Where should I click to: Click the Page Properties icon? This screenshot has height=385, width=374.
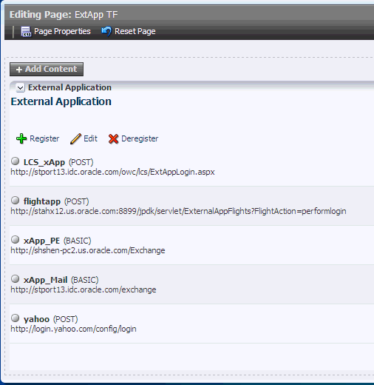[26, 32]
